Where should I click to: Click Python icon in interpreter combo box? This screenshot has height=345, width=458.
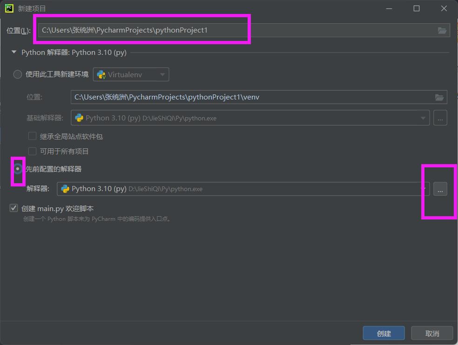click(65, 189)
